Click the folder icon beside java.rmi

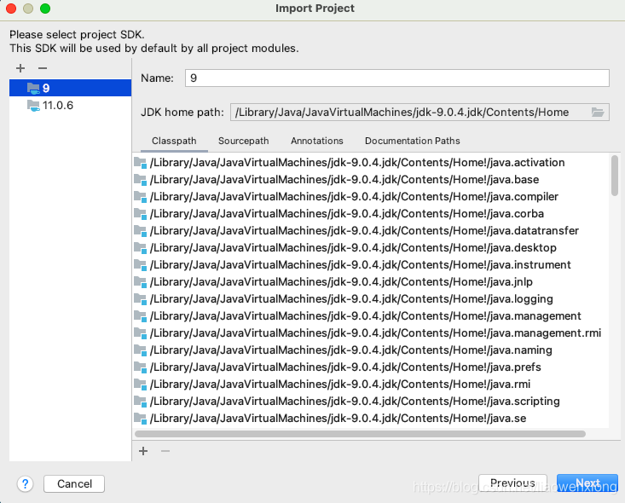[141, 384]
